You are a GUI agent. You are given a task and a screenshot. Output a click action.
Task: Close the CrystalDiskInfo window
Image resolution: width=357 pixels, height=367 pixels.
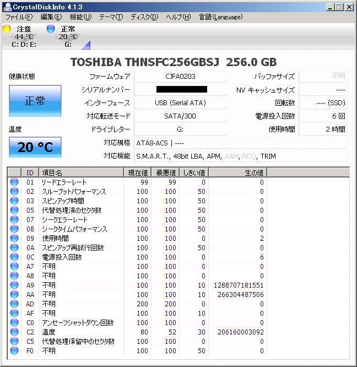click(x=349, y=7)
